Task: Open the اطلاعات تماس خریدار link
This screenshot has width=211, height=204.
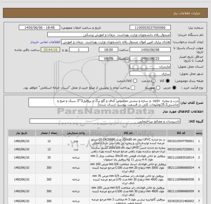Action: (x=45, y=42)
